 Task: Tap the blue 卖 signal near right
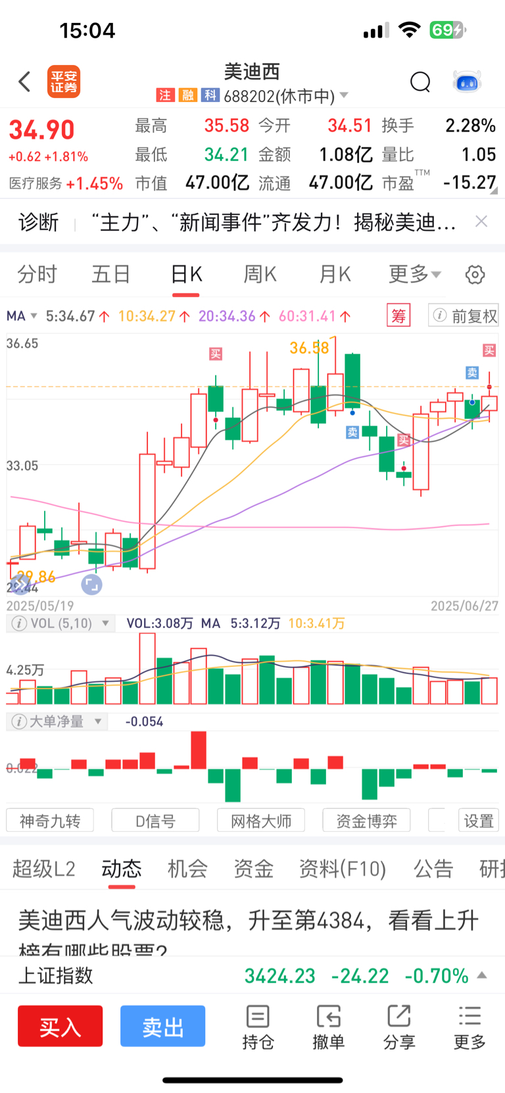472,373
